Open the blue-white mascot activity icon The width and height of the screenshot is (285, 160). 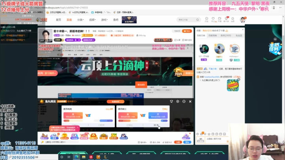point(123,136)
